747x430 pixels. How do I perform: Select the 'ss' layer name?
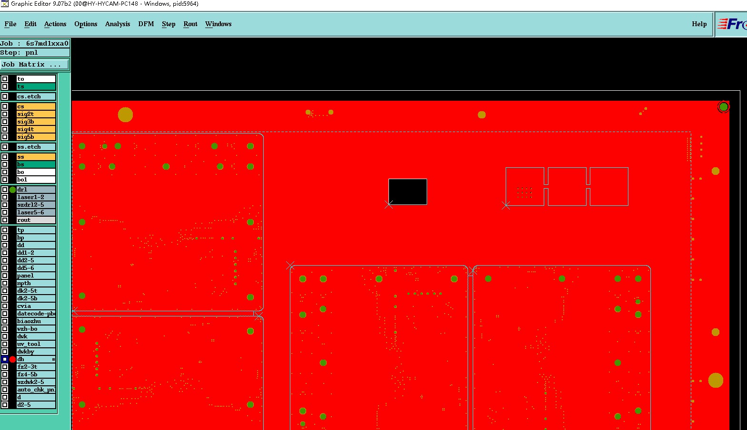coord(36,157)
